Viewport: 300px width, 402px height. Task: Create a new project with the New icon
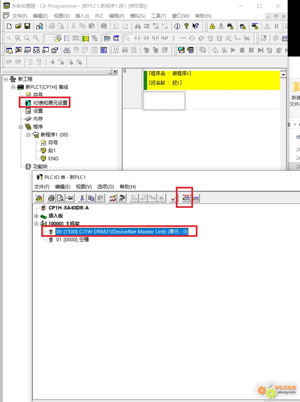coord(9,26)
